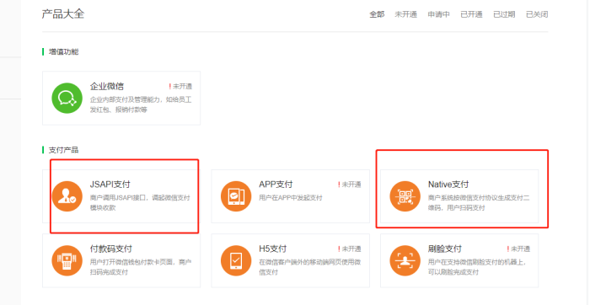The image size is (590, 305).
Task: Select the 已关闭 filter tab
Action: click(537, 14)
